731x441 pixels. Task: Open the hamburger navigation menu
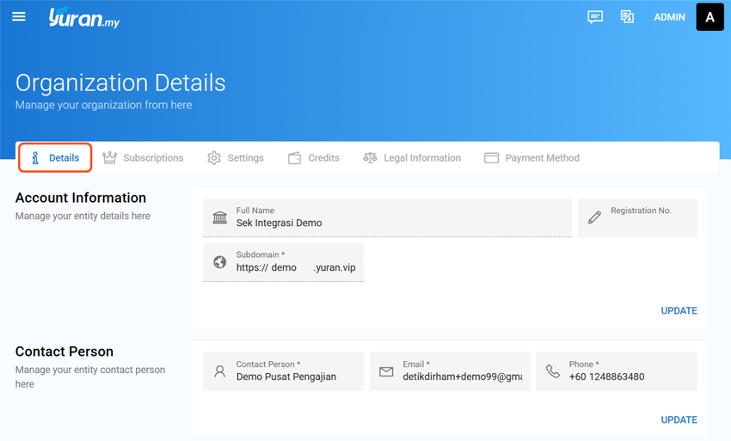pyautogui.click(x=19, y=17)
